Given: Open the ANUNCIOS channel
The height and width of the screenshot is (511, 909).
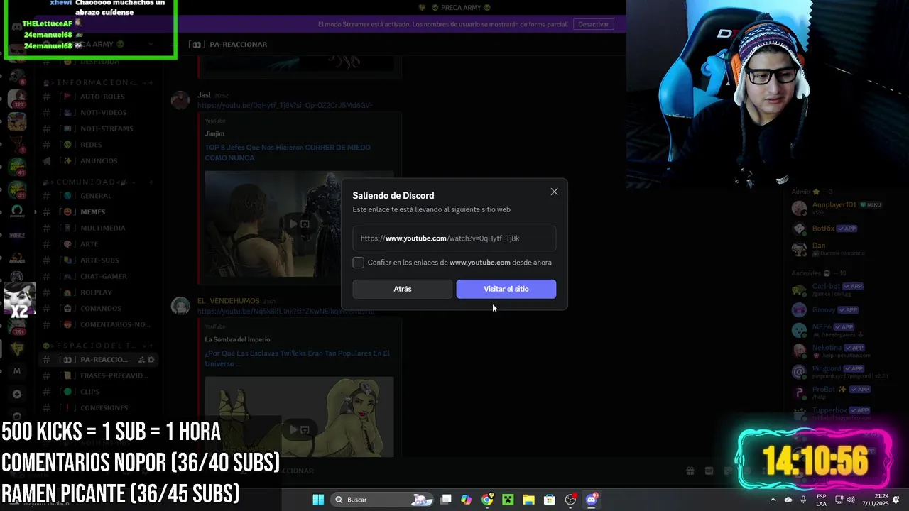Looking at the screenshot, I should pos(98,161).
